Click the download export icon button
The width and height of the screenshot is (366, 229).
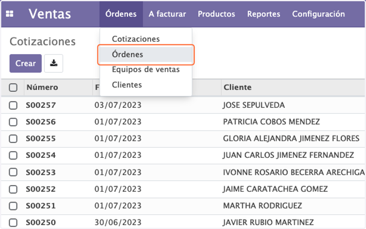54,63
